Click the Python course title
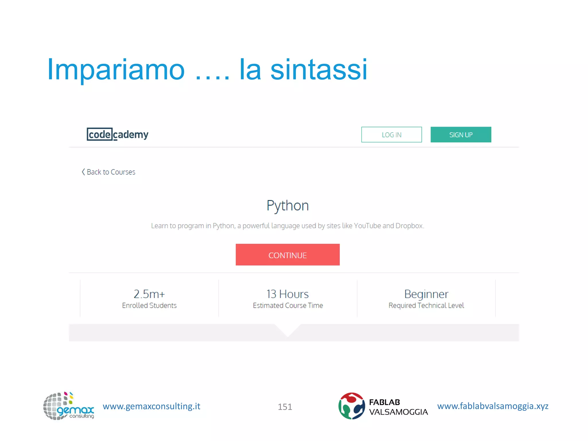 point(287,206)
